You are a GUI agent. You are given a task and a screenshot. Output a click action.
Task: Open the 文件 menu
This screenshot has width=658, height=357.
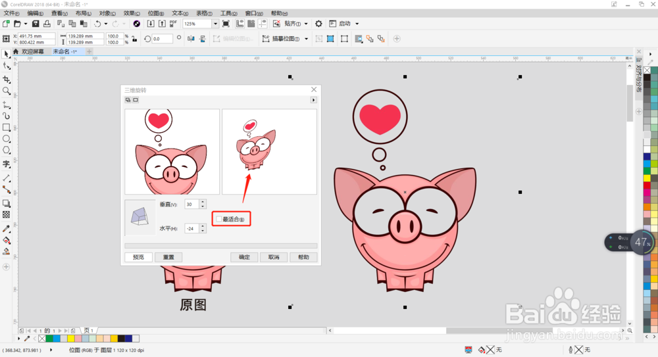(x=11, y=13)
